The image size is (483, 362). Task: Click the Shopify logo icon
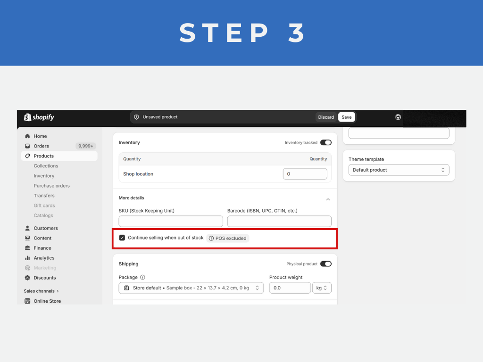pos(28,117)
